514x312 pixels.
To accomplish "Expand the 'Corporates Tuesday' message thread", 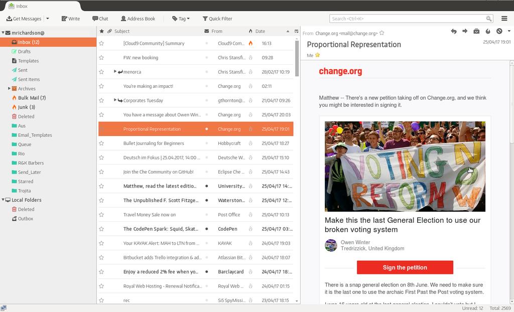I will tap(115, 100).
